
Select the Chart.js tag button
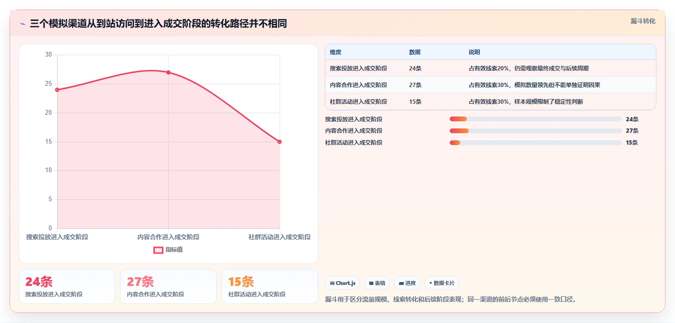click(343, 283)
